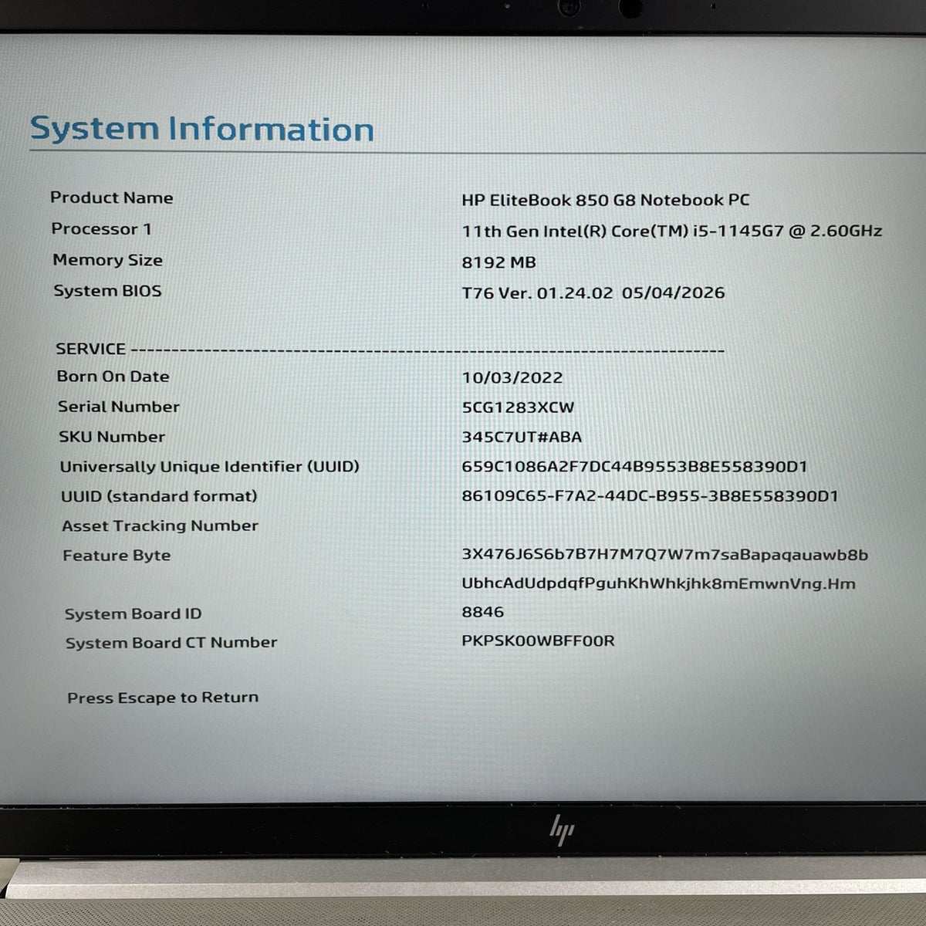The height and width of the screenshot is (926, 926).
Task: Click the 10/03/2022 date value
Action: 512,377
